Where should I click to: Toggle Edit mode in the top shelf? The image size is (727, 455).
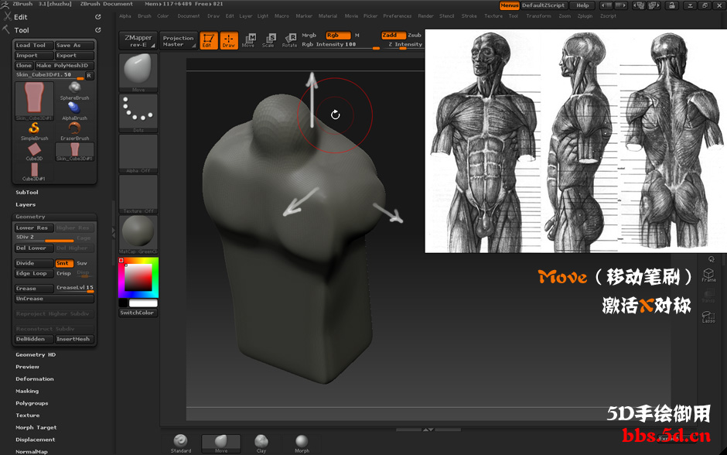(209, 40)
